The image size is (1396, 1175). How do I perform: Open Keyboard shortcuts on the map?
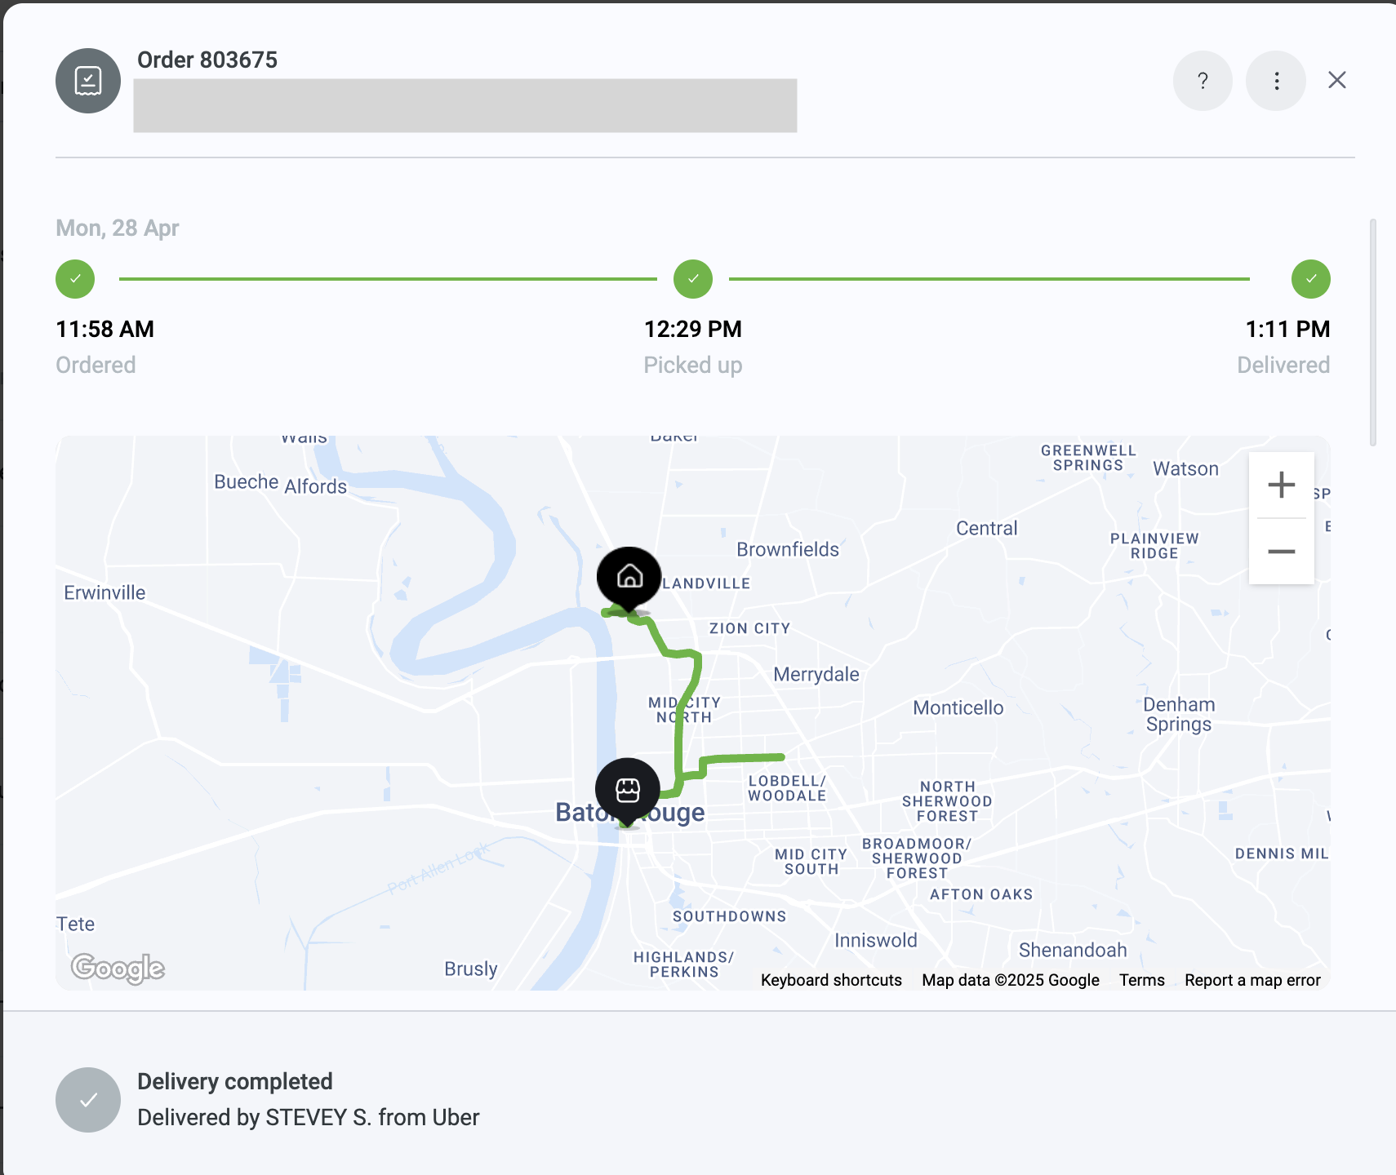[x=831, y=980]
